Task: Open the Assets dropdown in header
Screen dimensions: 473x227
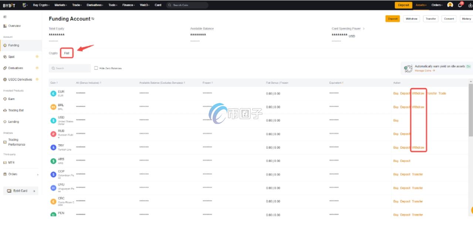Action: pos(421,5)
